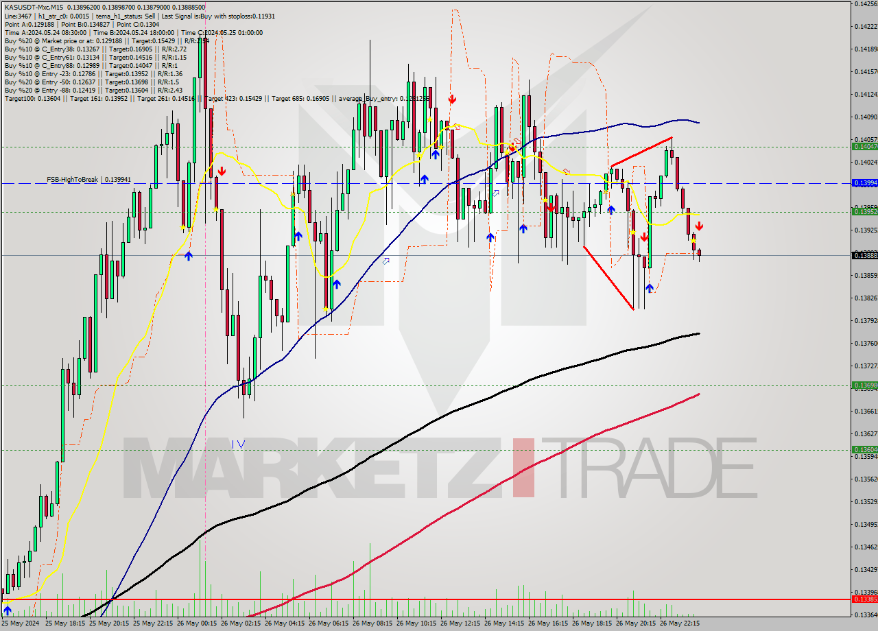Click the 0.14256 price axis label
This screenshot has height=631, width=878.
click(x=866, y=4)
